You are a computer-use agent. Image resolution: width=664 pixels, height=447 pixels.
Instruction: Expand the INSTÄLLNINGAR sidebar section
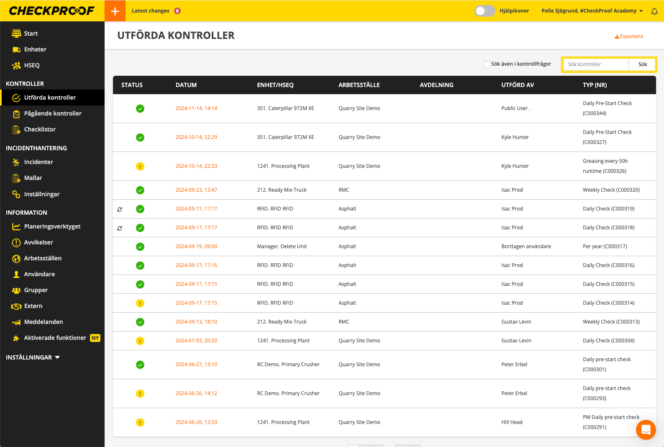pyautogui.click(x=33, y=357)
